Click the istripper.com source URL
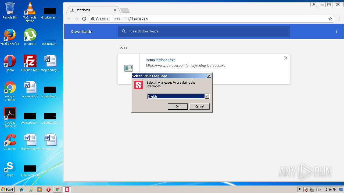 pos(186,65)
